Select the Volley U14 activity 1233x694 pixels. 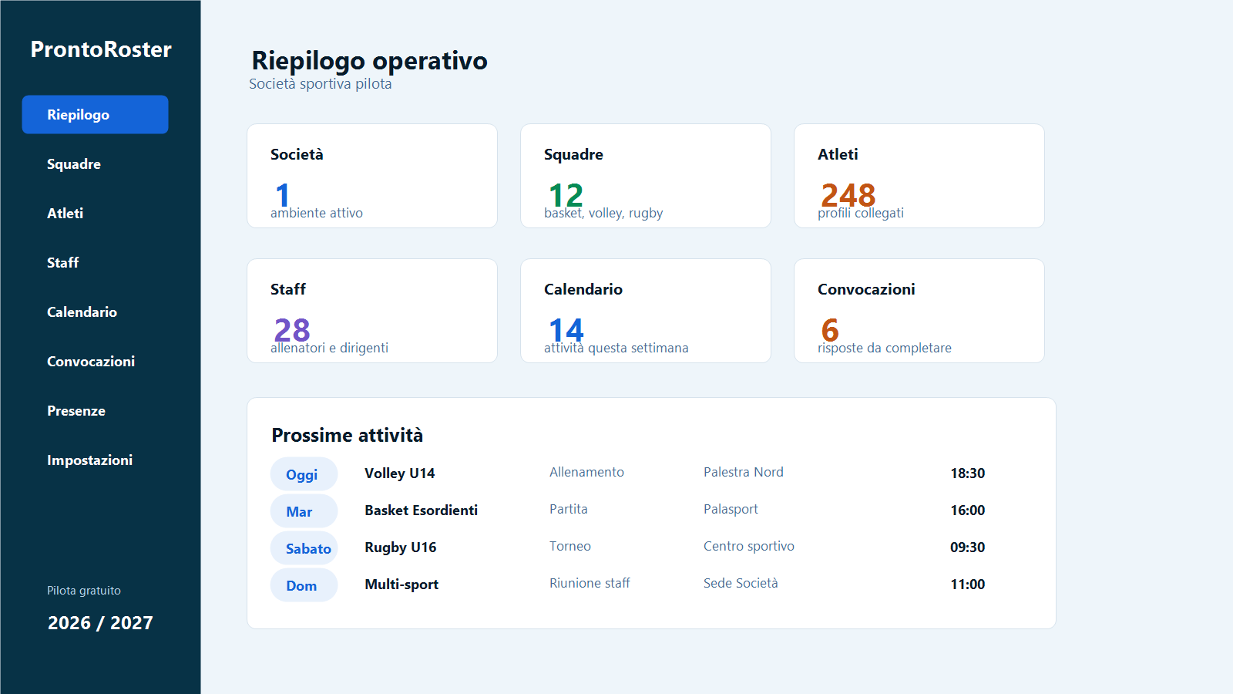[x=400, y=473]
